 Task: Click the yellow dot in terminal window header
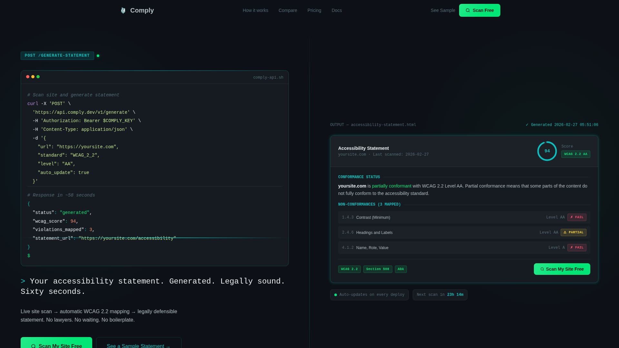(x=33, y=77)
